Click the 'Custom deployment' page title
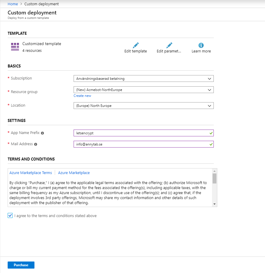This screenshot has height=273, width=265. coord(32,13)
